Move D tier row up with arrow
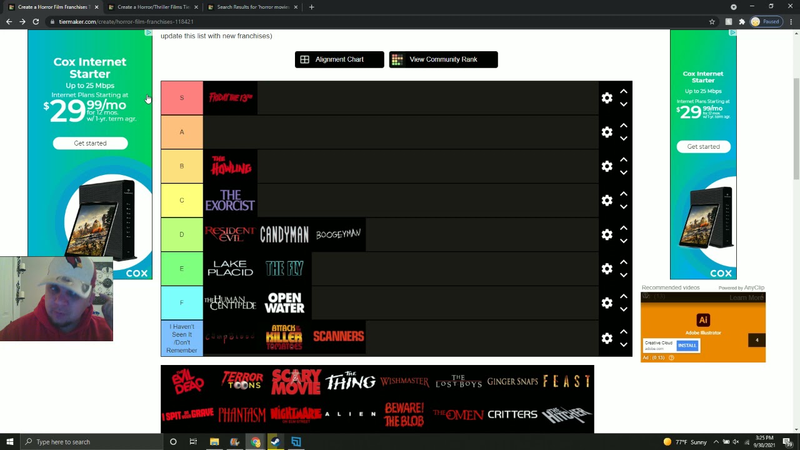The height and width of the screenshot is (450, 800). tap(624, 228)
